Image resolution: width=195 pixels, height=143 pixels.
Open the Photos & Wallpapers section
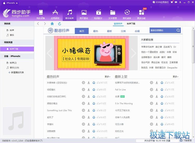84,14
